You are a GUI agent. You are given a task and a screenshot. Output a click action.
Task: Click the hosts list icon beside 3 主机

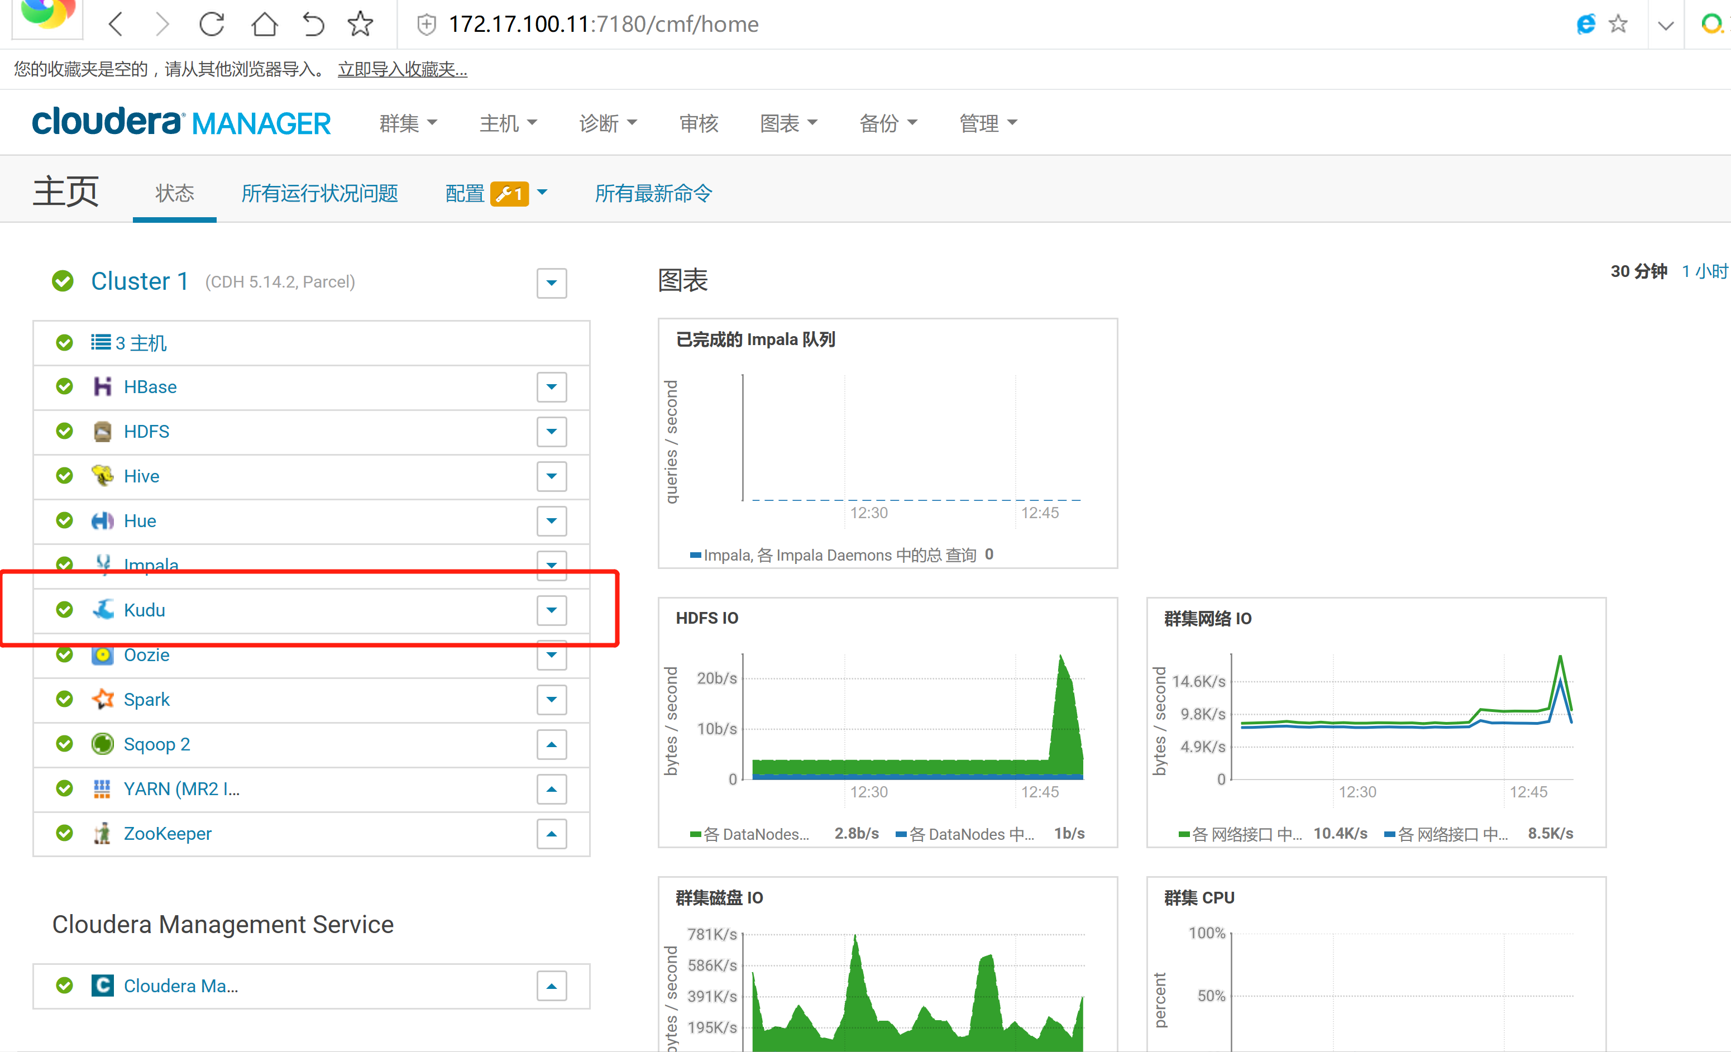click(x=101, y=342)
